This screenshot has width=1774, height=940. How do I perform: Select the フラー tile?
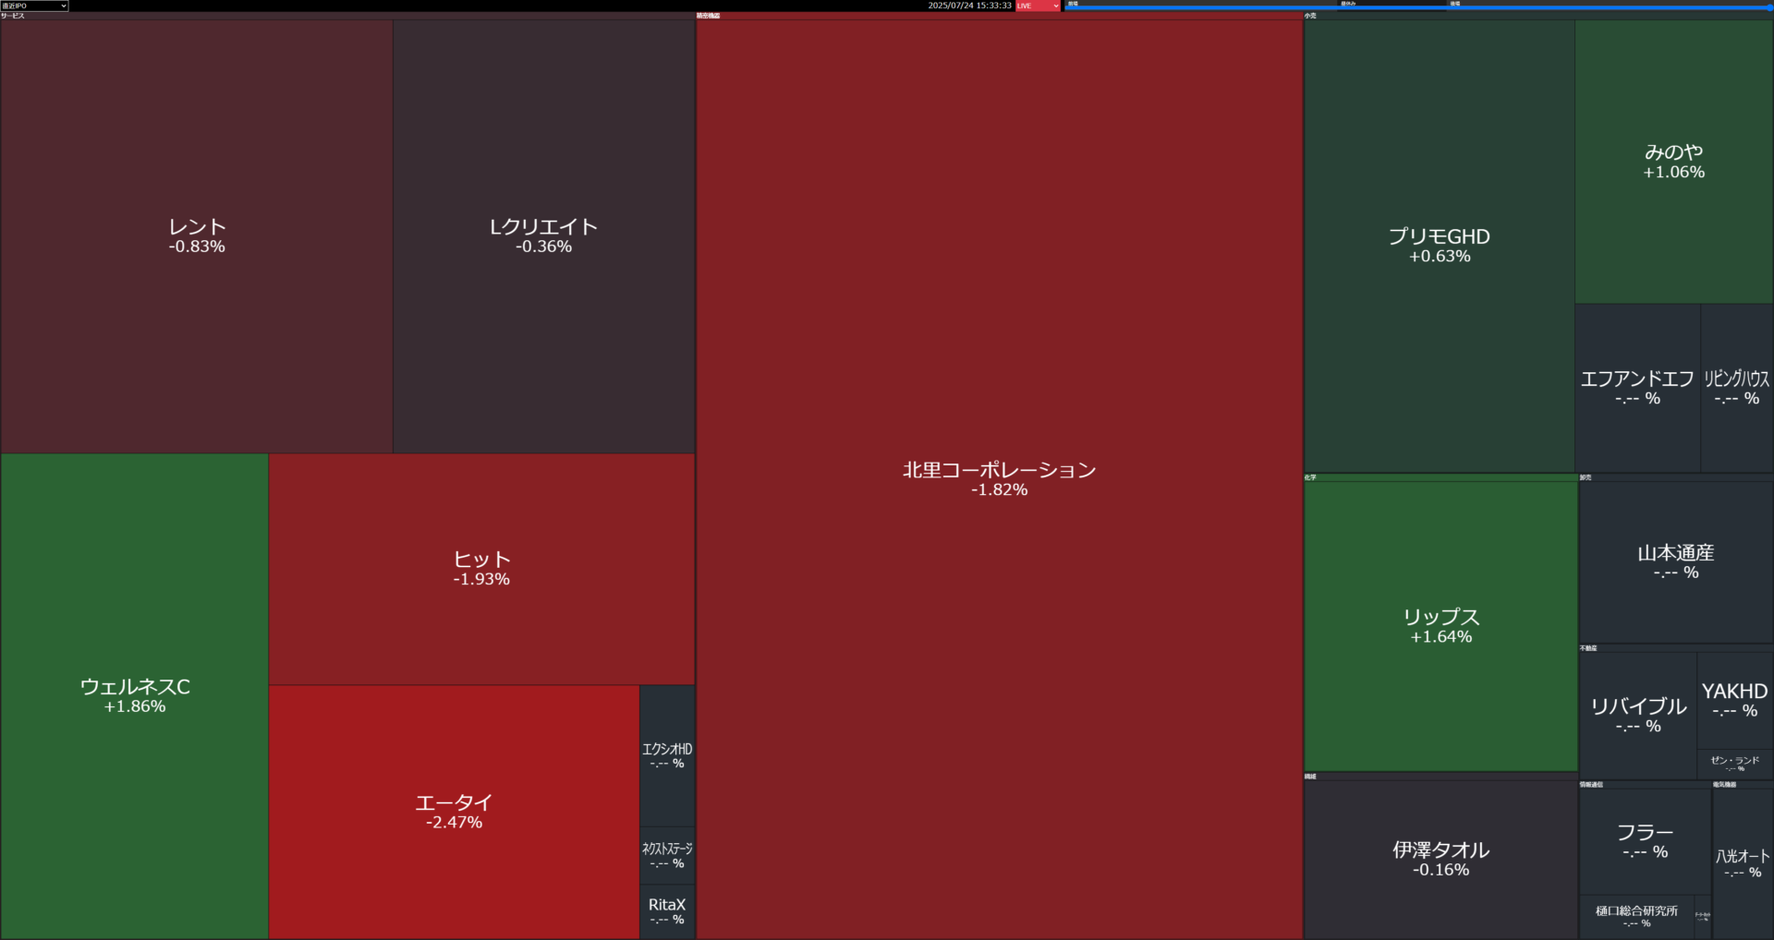click(x=1645, y=841)
